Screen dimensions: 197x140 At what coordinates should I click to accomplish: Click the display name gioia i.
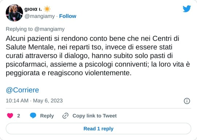33,9
